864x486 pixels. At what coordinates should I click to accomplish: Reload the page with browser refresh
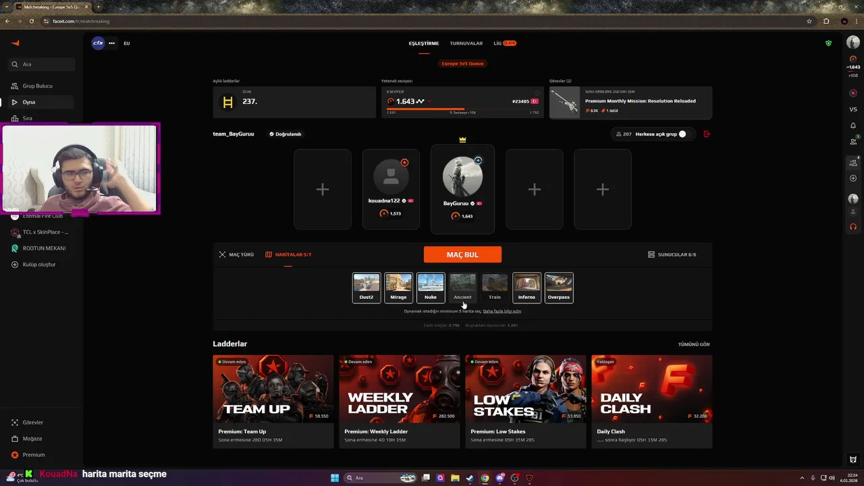click(x=31, y=21)
